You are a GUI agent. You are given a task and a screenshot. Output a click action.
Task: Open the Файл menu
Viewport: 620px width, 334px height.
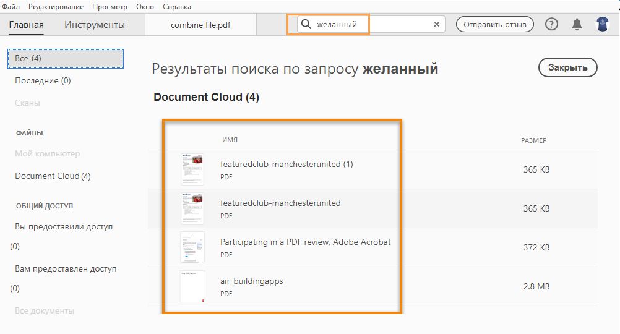[11, 7]
